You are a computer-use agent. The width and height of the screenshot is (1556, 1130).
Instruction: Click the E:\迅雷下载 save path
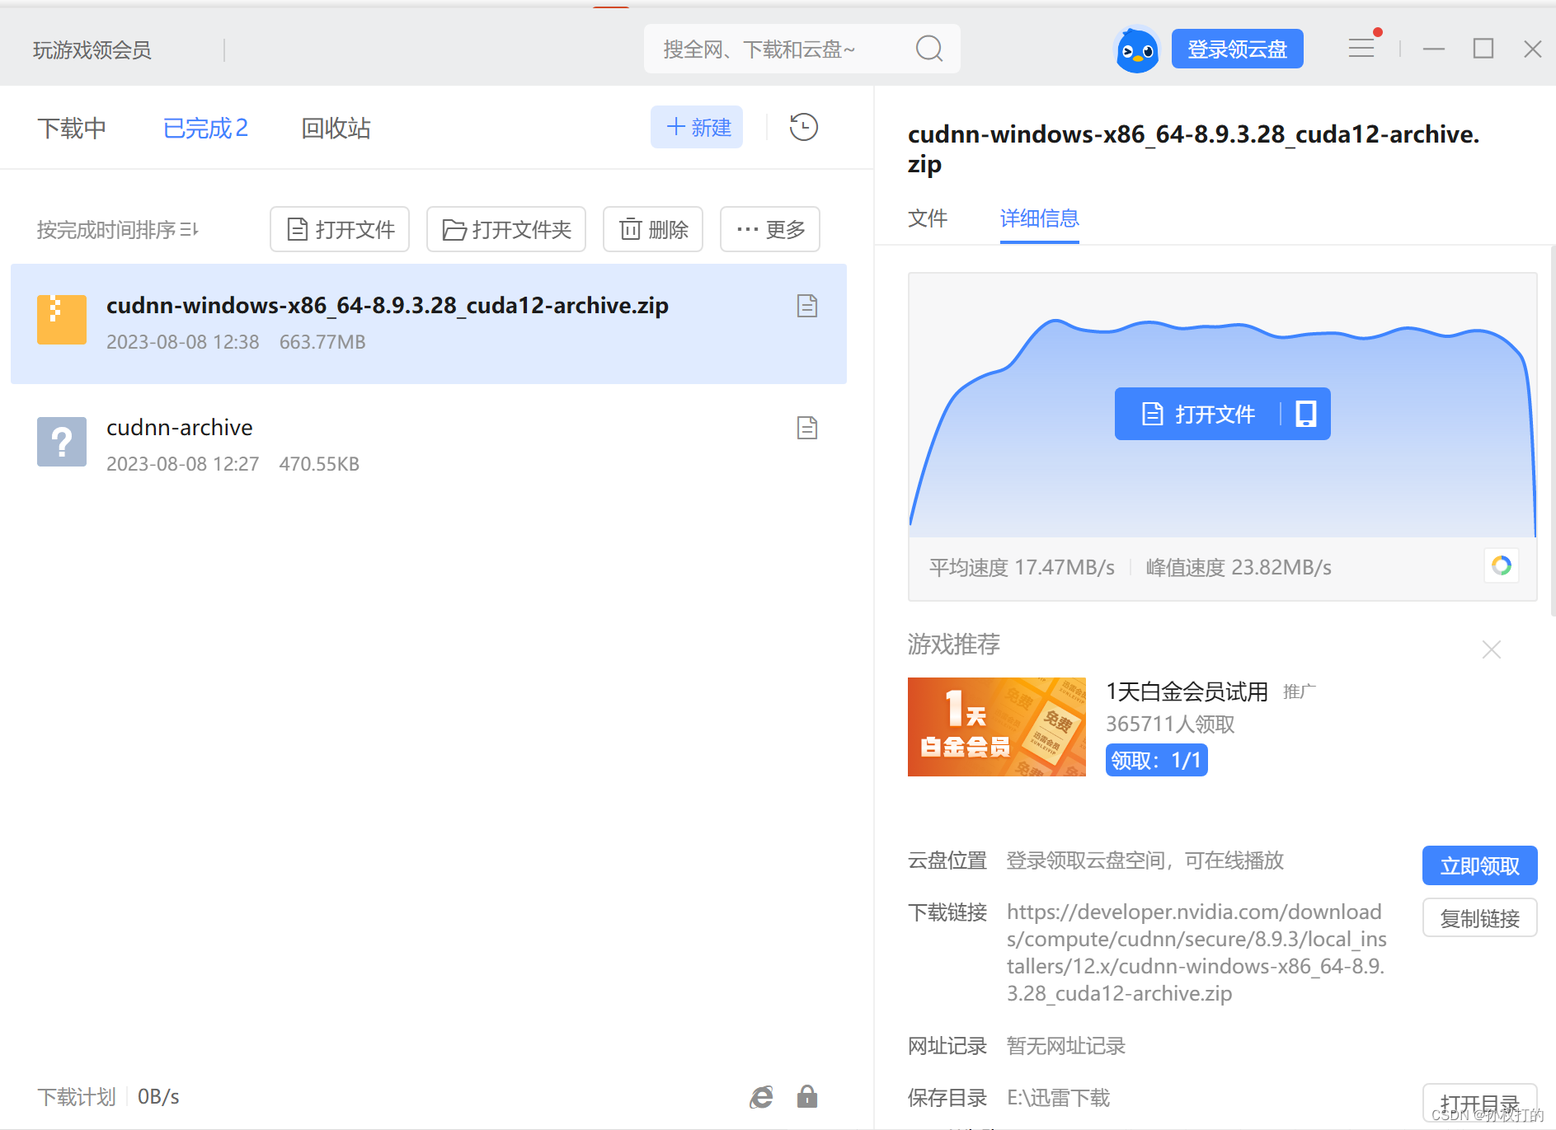tap(1058, 1098)
